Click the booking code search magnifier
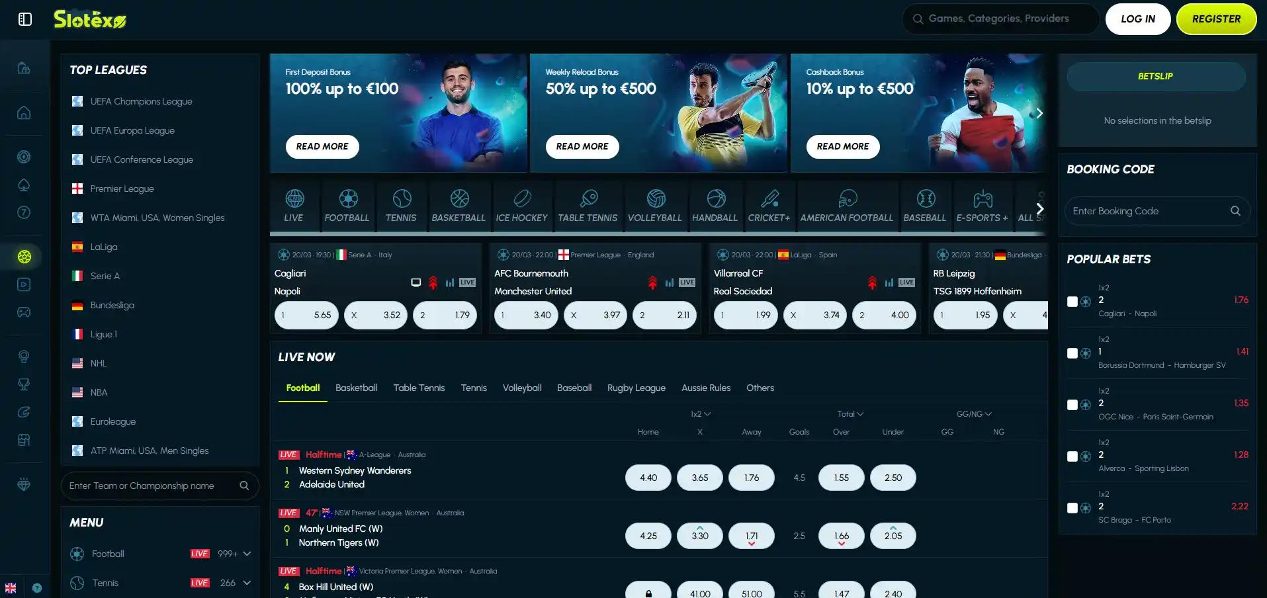Screen dimensions: 1267x598 point(1235,211)
